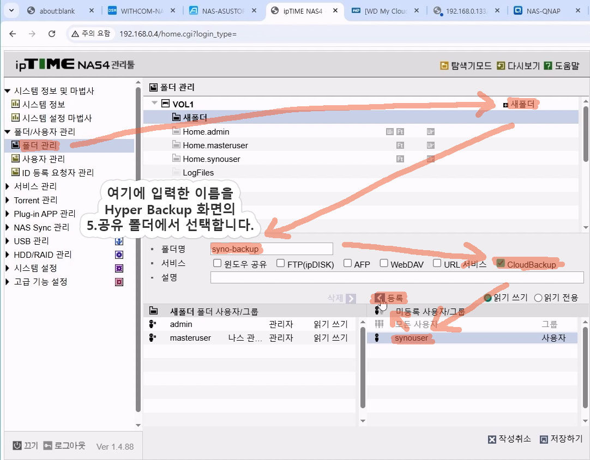Click the 저장하기 save icon

click(543, 439)
